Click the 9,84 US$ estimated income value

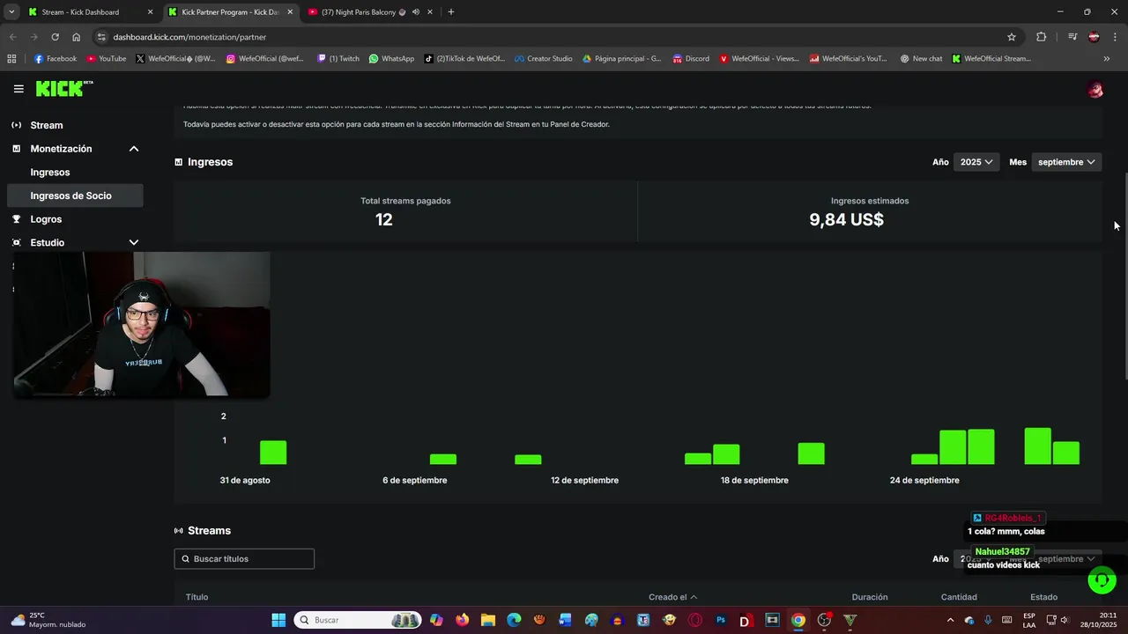(x=847, y=219)
